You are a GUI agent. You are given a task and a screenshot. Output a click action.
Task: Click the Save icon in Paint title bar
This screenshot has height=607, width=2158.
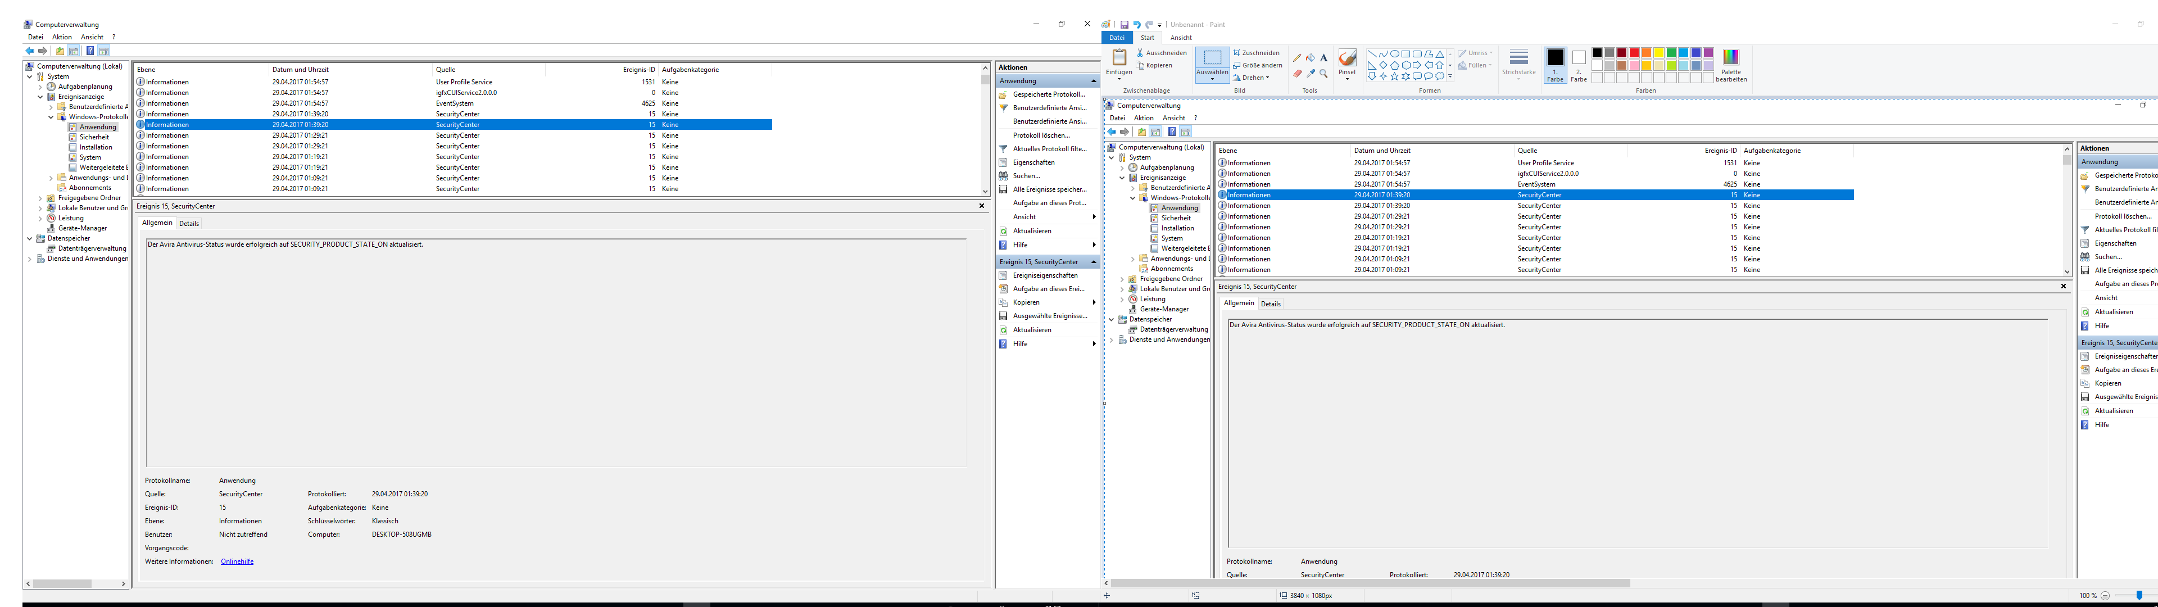[1124, 24]
